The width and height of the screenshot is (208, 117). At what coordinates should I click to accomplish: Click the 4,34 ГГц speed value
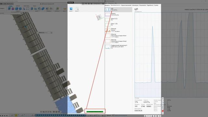[x=147, y=102]
